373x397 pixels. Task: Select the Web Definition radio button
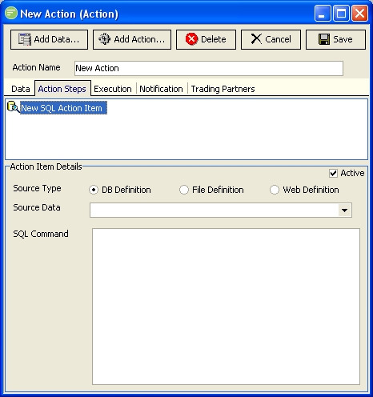(275, 190)
